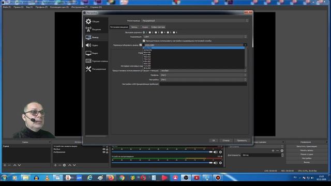Hide the Image source with eye icon
The width and height of the screenshot is (331, 186).
click(x=104, y=152)
